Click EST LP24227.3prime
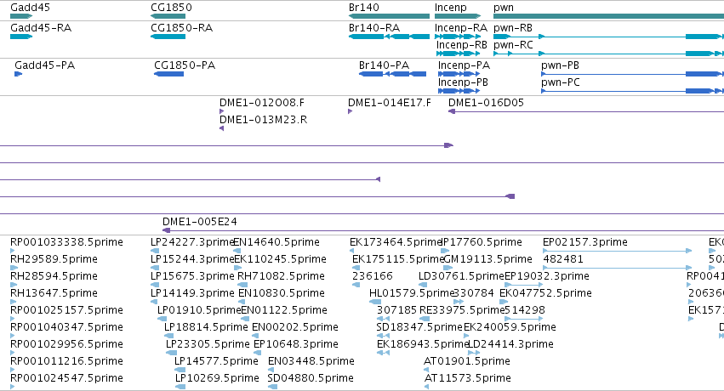724x391 pixels. coord(155,251)
